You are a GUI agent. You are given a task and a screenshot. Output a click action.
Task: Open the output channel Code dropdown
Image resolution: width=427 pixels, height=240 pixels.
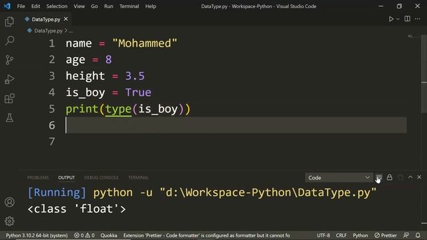pyautogui.click(x=339, y=178)
